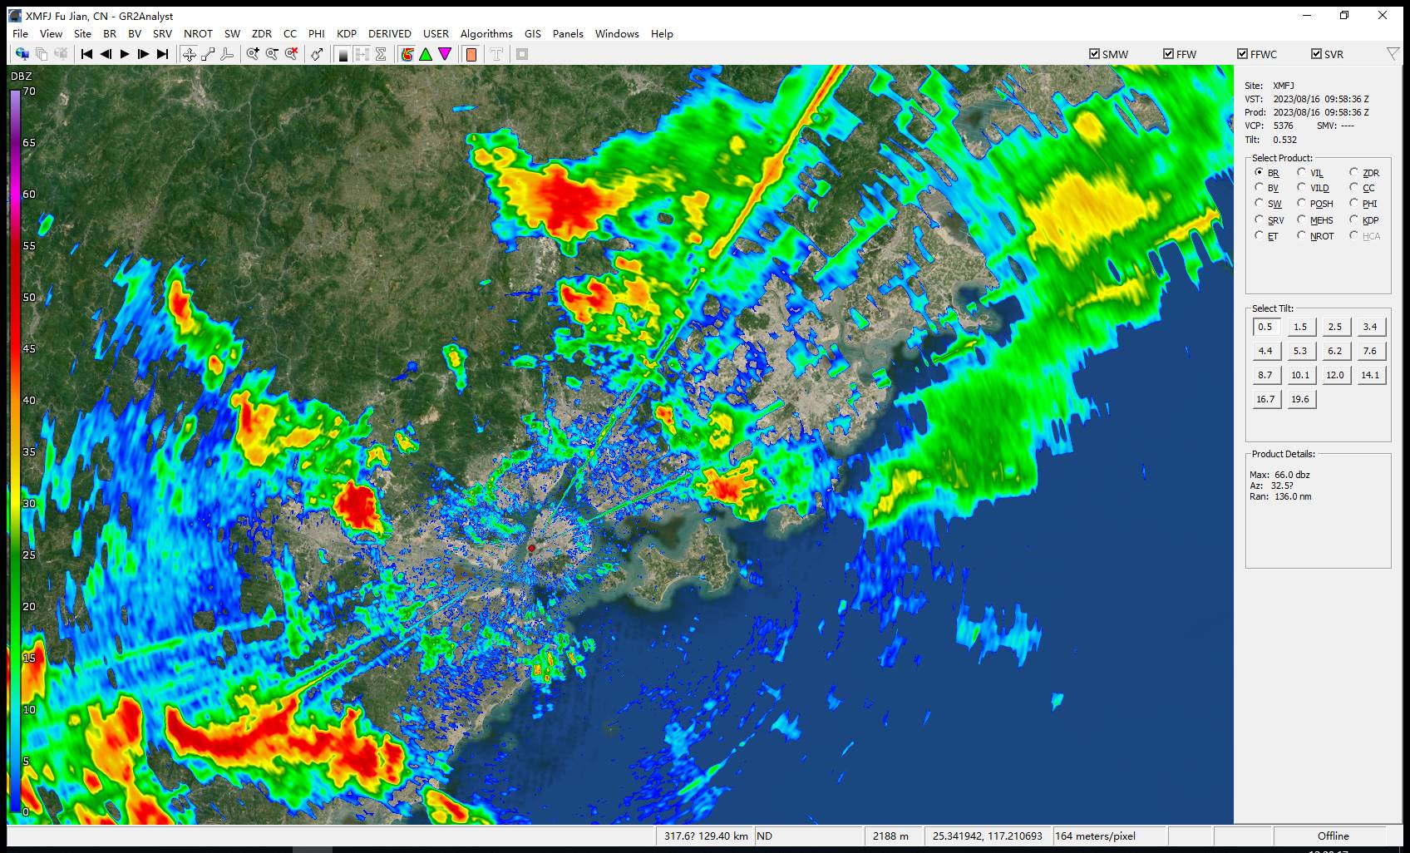Jump to the first frame
Viewport: 1410px width, 853px height.
click(x=86, y=54)
